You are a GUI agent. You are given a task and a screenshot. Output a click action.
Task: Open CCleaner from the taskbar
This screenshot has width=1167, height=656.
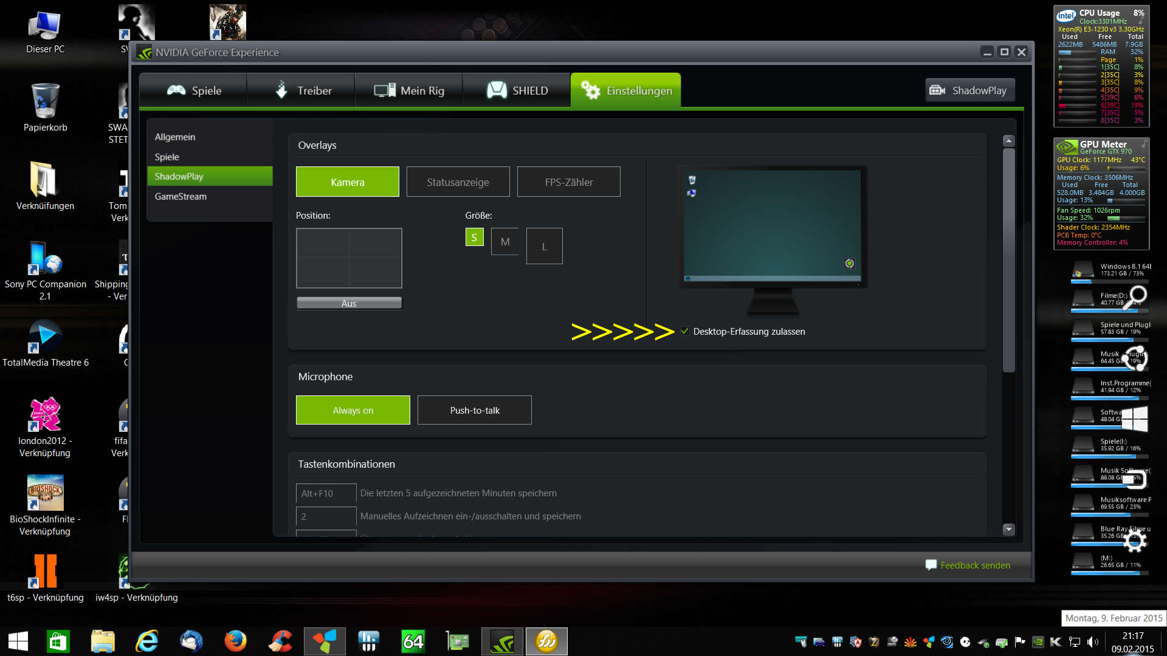click(280, 641)
